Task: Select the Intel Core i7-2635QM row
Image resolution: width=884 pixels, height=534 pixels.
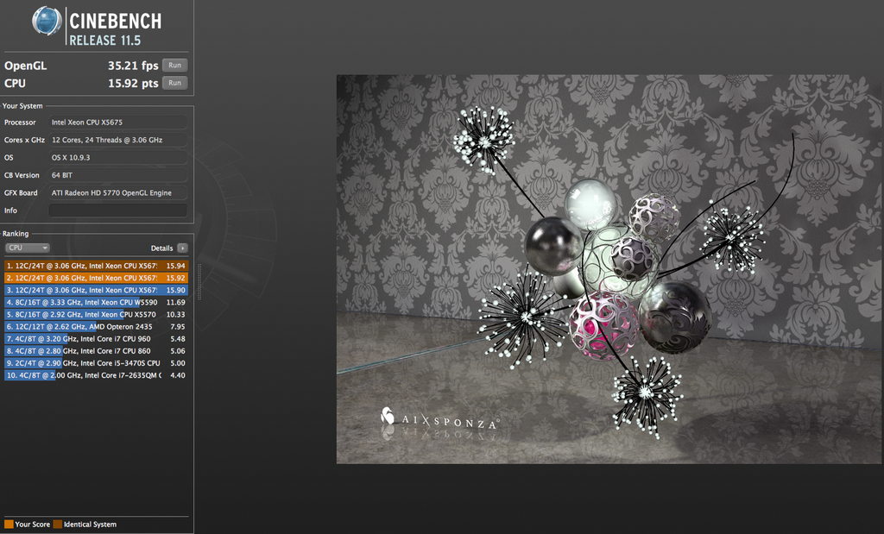Action: point(96,375)
